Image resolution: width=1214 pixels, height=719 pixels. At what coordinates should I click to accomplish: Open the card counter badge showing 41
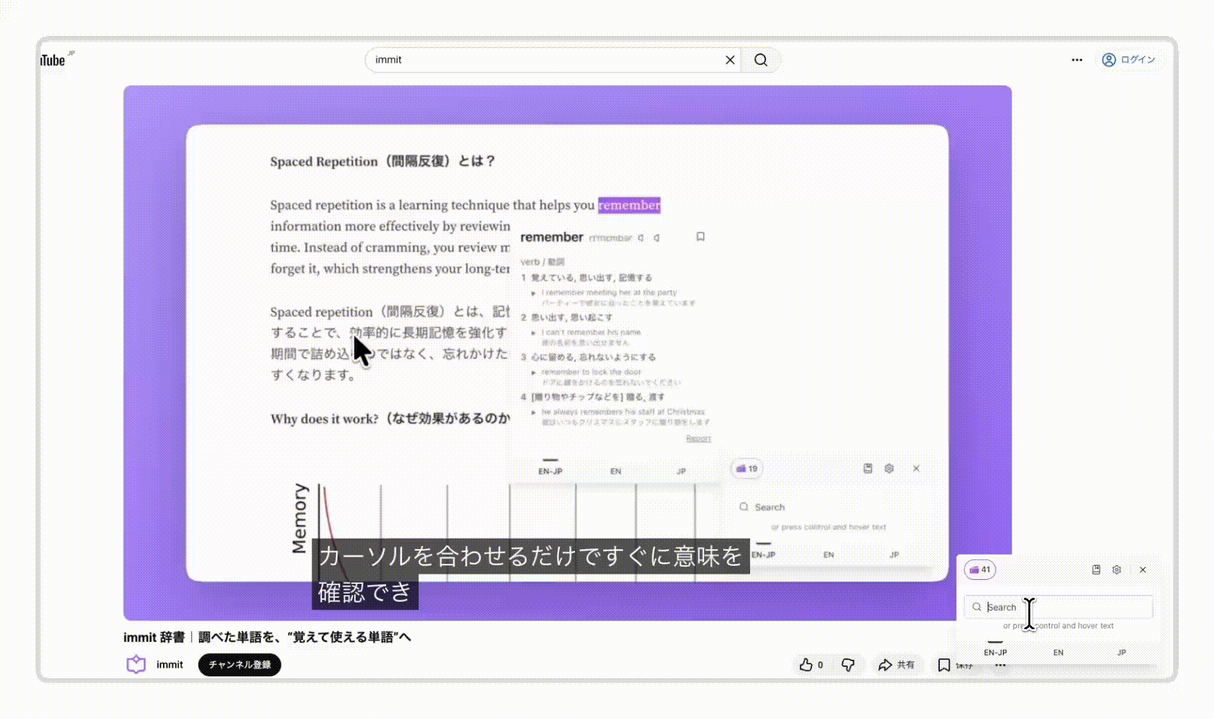pos(980,569)
